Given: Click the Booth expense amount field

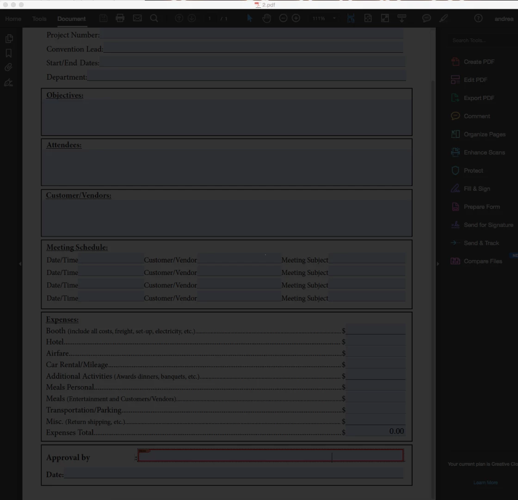Looking at the screenshot, I should (x=376, y=330).
